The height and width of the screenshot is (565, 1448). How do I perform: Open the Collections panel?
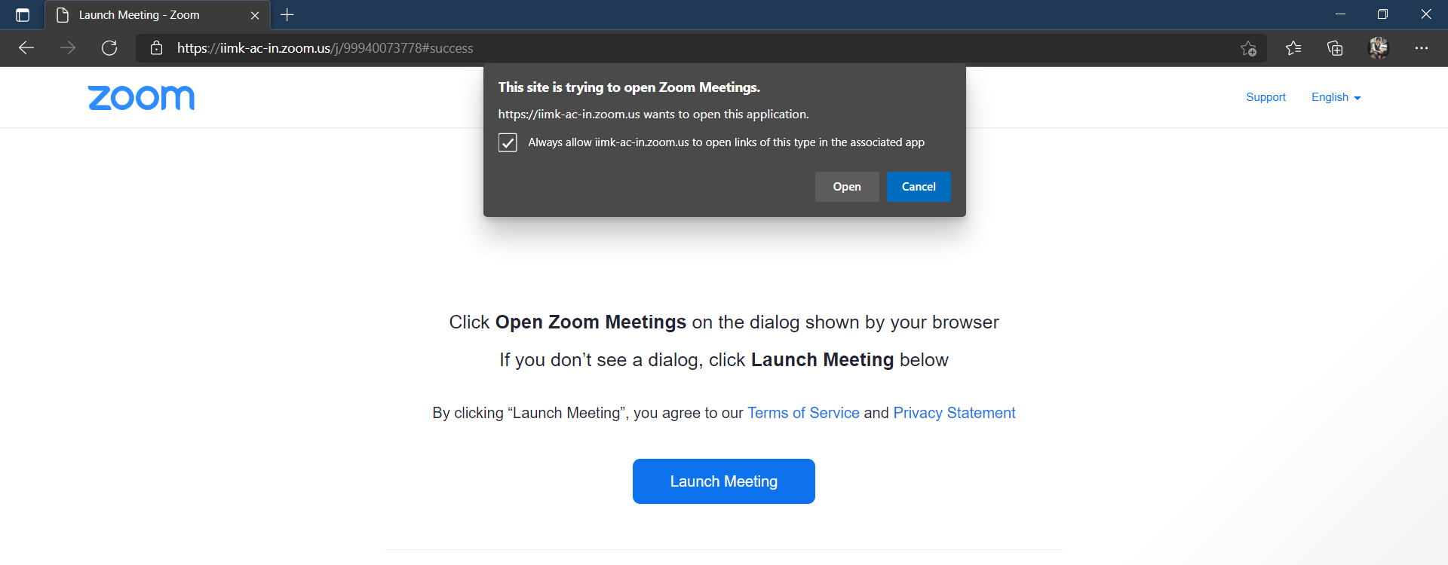click(x=1335, y=47)
